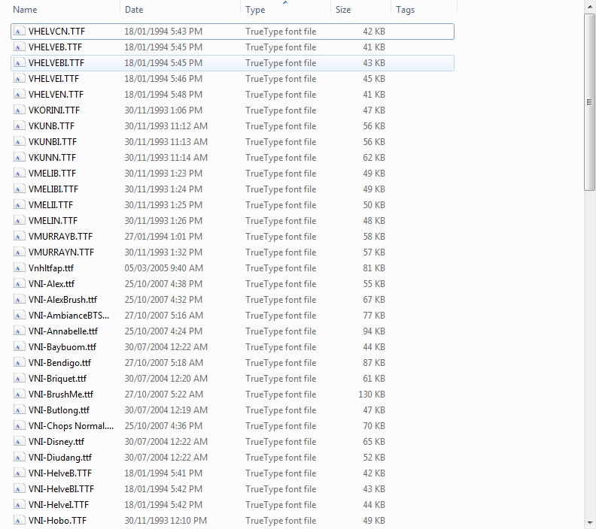Viewport: 596px width, 529px height.
Task: Click the date 30/11/1993 12:10 PM
Action: [166, 520]
